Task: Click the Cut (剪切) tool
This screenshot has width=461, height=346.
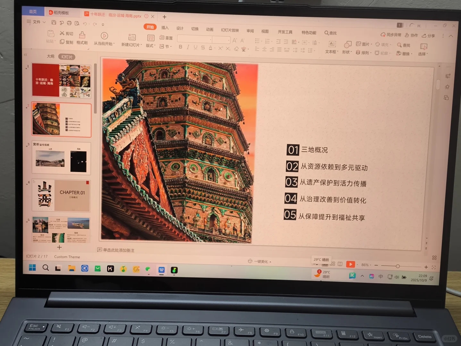Action: point(66,33)
